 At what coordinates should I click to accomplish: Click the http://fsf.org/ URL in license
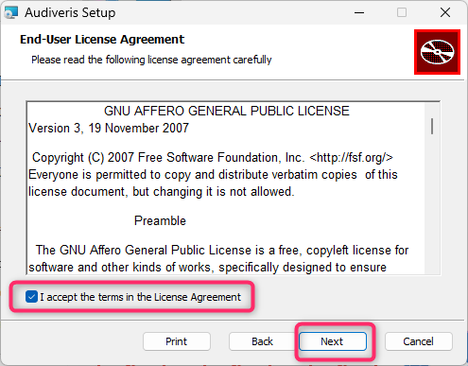tap(352, 157)
